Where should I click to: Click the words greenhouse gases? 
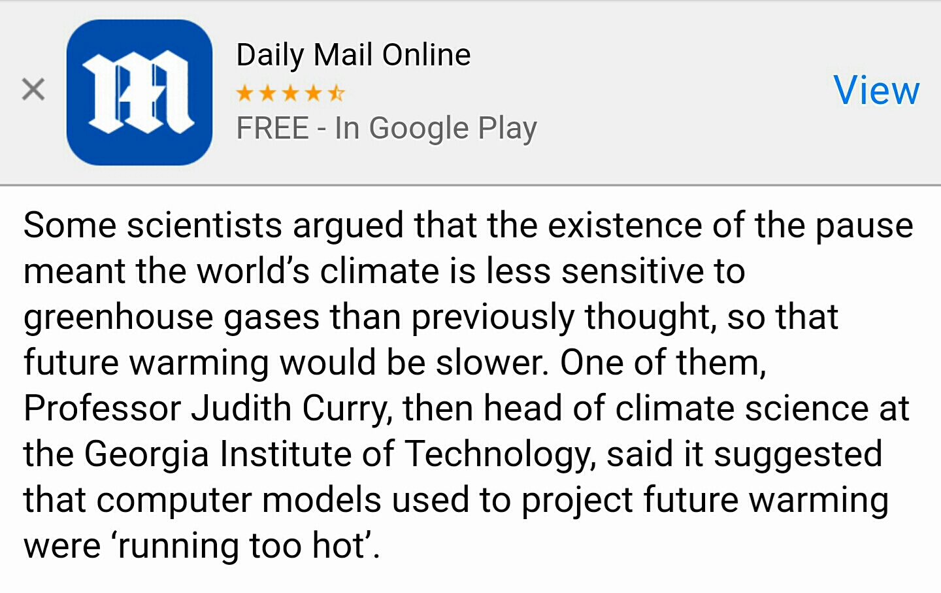(x=171, y=317)
